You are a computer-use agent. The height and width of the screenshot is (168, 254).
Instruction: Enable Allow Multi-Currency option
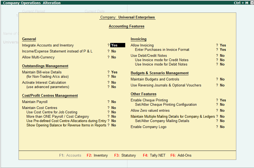click(x=114, y=57)
